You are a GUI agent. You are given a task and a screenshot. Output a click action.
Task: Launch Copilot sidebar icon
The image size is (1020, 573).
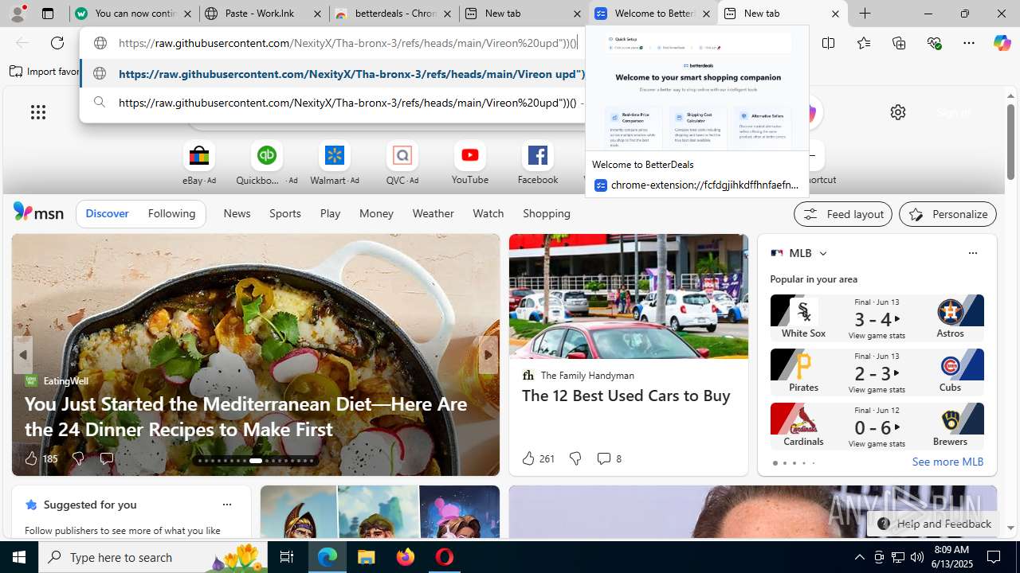coord(1002,43)
